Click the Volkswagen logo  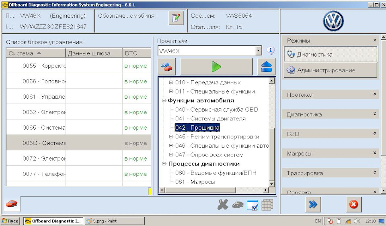point(333,21)
